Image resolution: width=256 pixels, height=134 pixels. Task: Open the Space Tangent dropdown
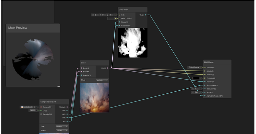pos(61,130)
